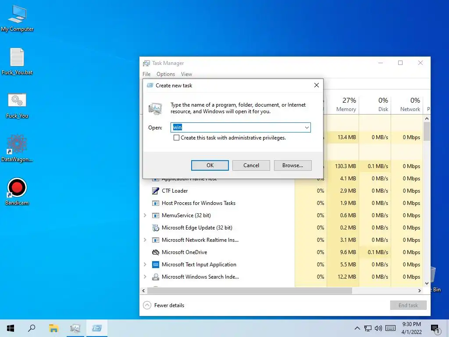Open the network status tray icon

(x=368, y=328)
